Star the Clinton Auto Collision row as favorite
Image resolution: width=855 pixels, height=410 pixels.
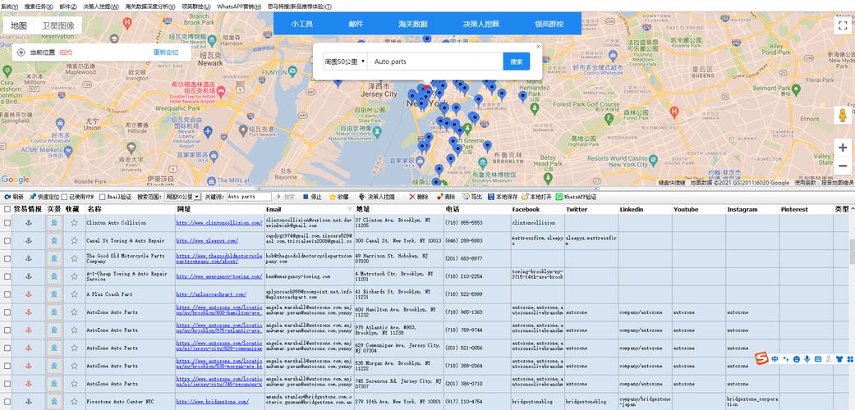click(x=73, y=222)
